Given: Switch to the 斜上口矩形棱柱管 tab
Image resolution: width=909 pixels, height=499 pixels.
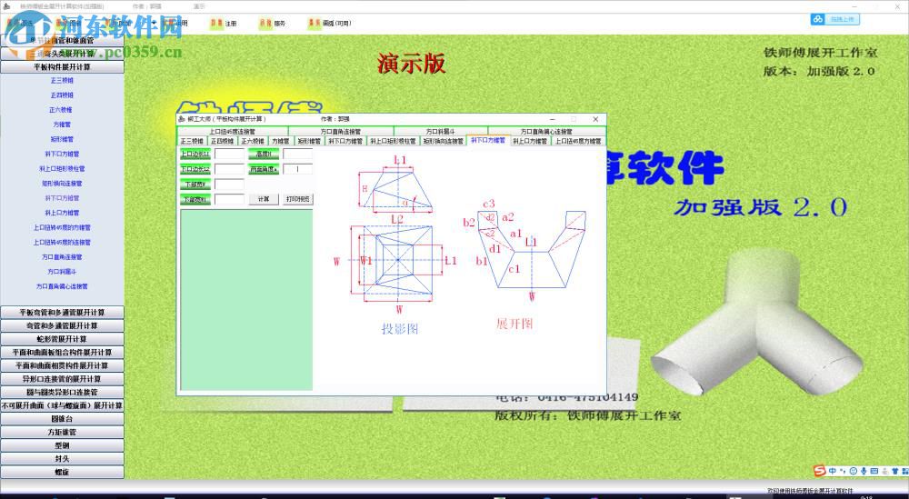Looking at the screenshot, I should (x=393, y=141).
